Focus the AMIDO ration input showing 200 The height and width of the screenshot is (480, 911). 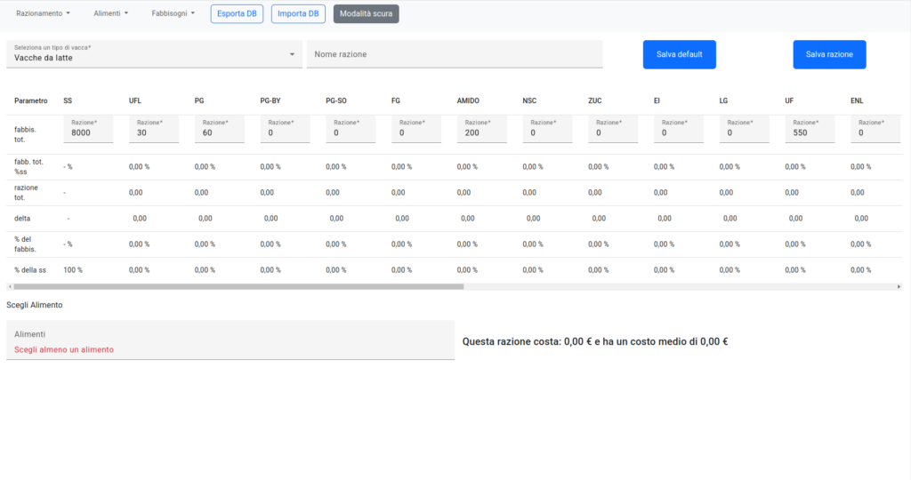coord(482,132)
